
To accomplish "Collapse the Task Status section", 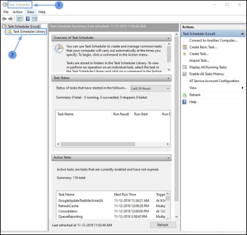I will click(169, 78).
